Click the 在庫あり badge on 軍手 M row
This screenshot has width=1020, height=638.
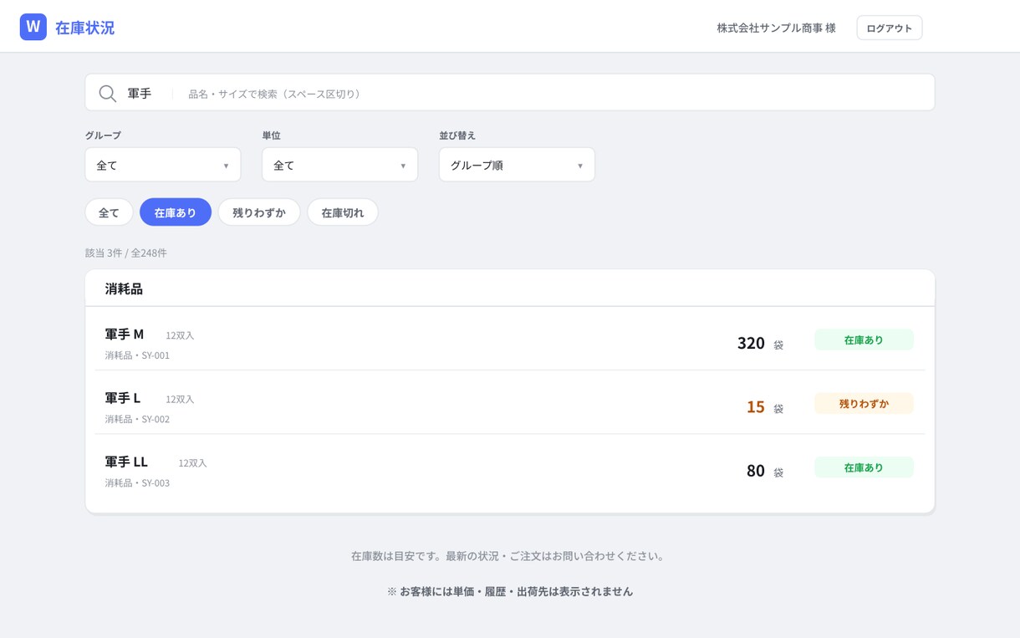[x=864, y=340]
